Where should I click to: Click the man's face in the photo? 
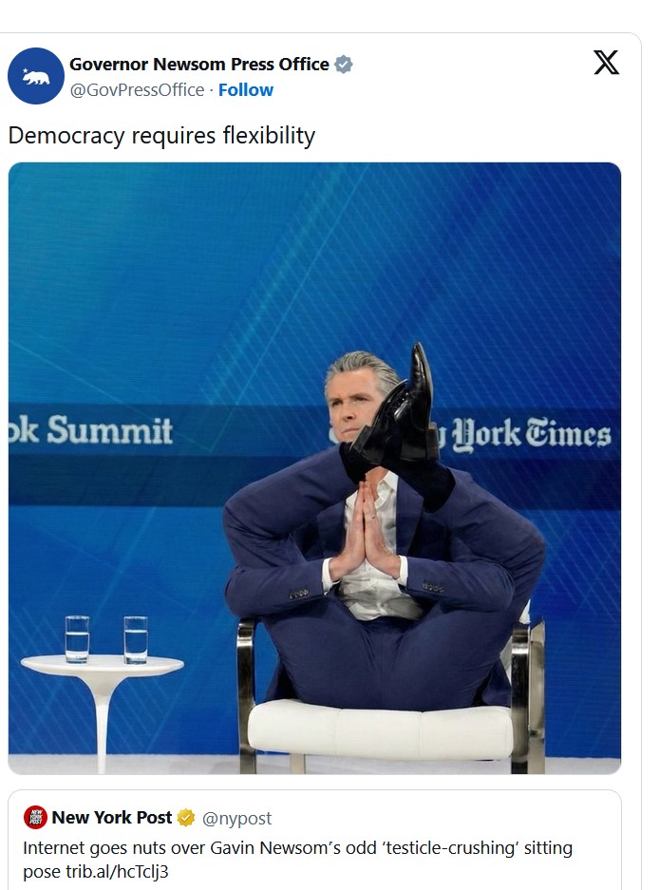pos(352,409)
